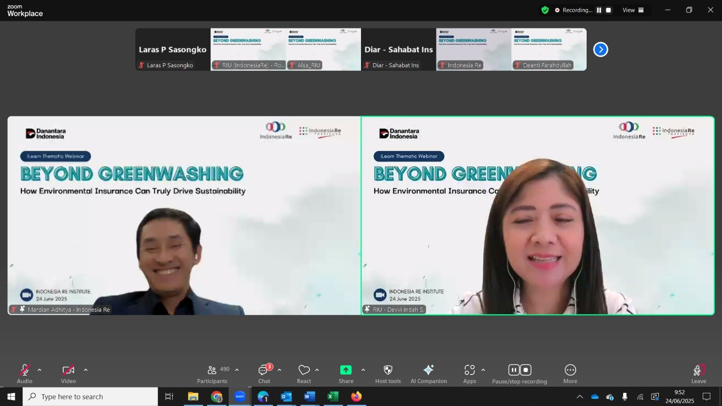Select Deanti Farahdyllah participant thumbnail
Screen dimensions: 722x406
549,50
